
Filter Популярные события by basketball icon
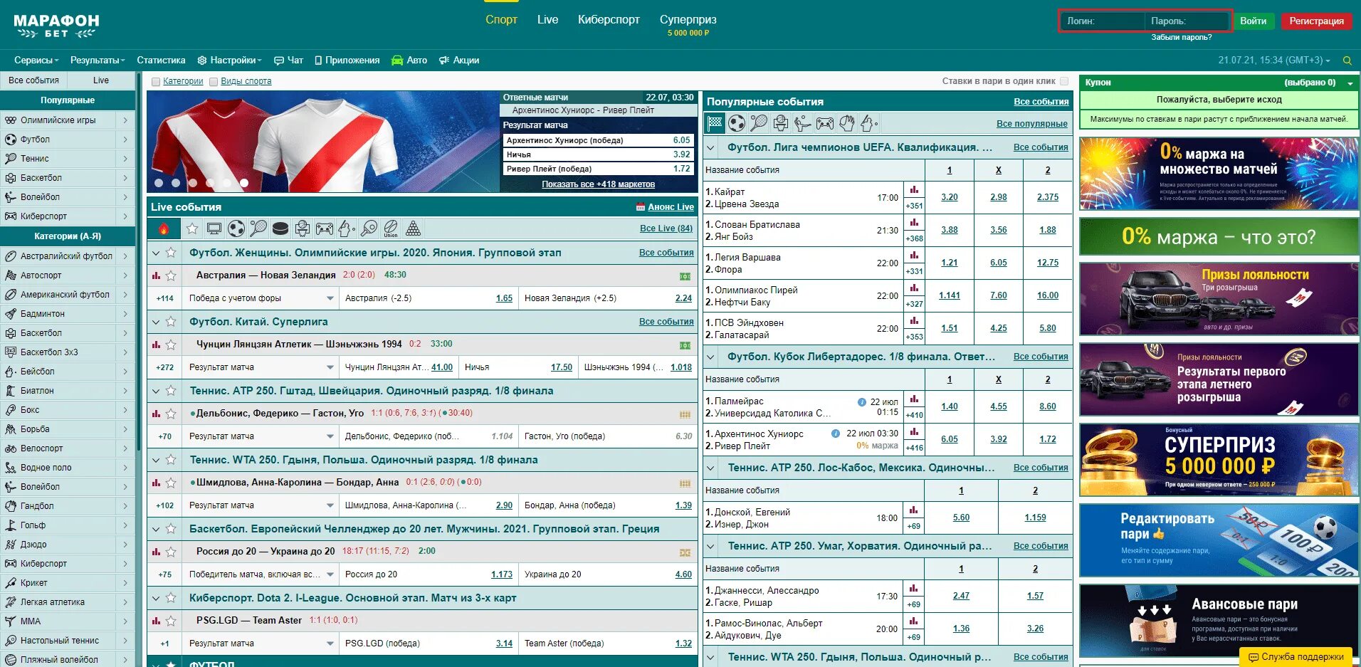pos(781,123)
